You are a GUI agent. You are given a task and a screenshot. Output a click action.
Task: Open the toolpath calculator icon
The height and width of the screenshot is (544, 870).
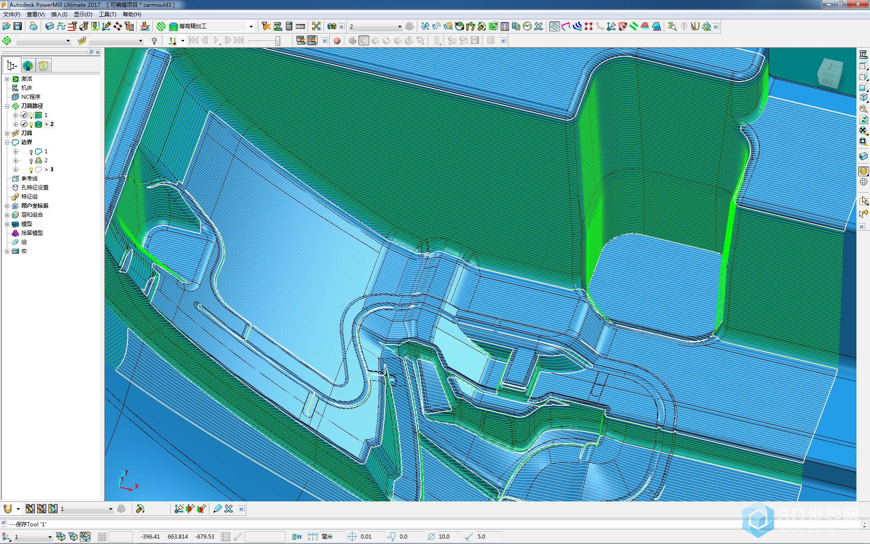click(289, 26)
